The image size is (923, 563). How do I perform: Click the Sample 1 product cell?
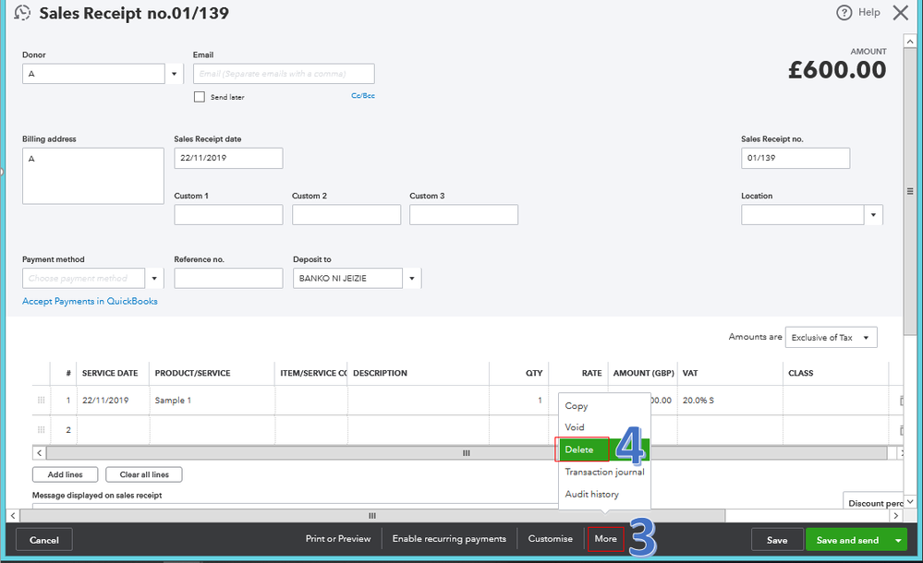[x=212, y=401]
